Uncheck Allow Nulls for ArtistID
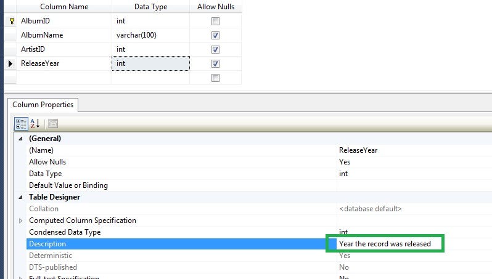Screen dimensions: 492x279 pos(215,49)
